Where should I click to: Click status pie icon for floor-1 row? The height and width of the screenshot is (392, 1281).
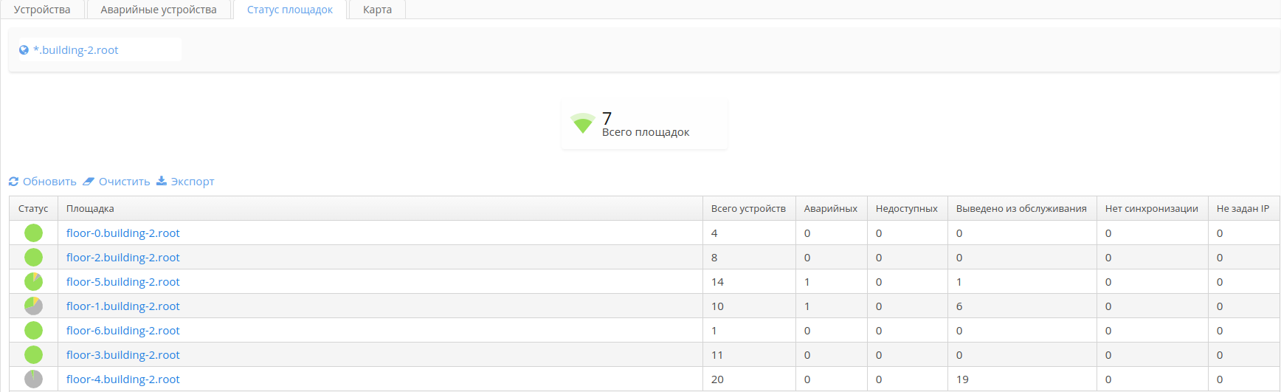tap(33, 306)
